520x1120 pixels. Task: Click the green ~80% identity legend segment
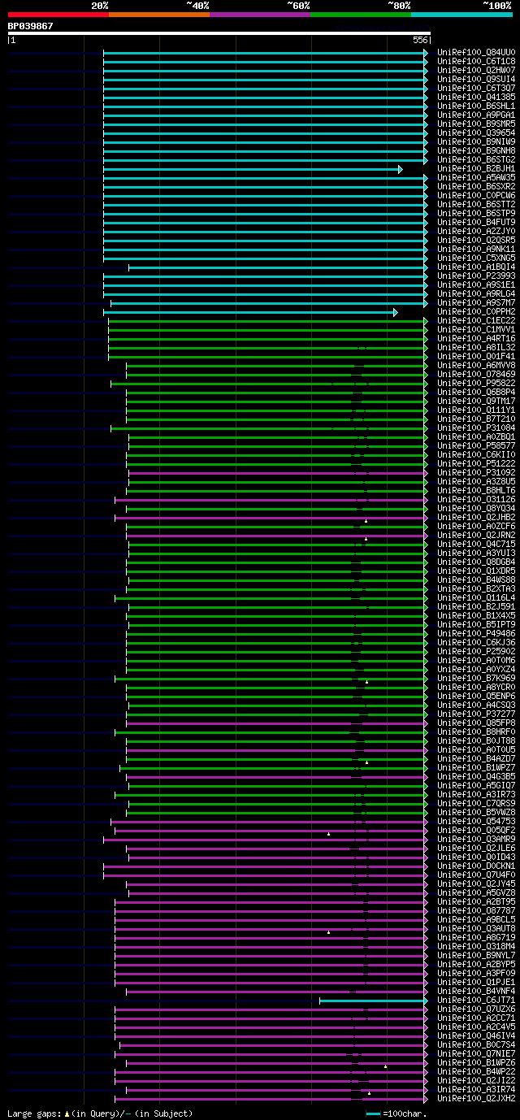361,15
